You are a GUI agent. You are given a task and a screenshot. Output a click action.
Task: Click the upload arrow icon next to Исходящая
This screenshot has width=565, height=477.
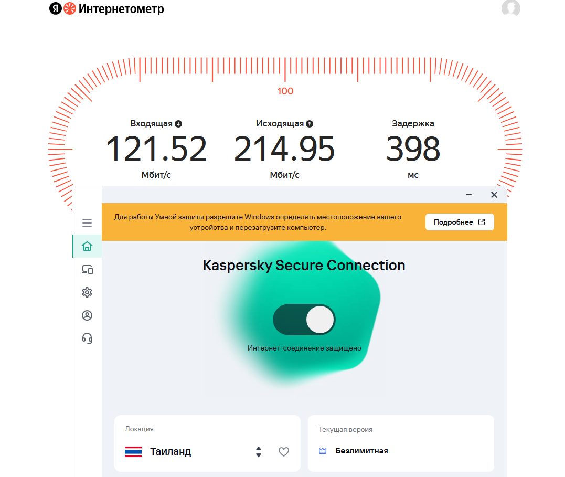(310, 124)
